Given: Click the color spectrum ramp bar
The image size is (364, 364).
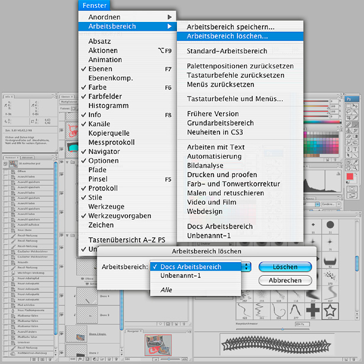Looking at the screenshot, I should 323,122.
